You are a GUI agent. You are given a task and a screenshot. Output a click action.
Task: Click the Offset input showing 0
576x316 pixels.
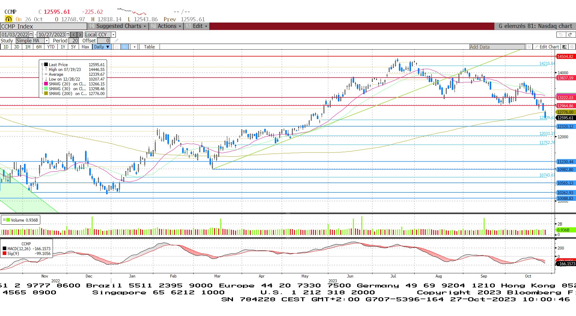click(x=103, y=41)
